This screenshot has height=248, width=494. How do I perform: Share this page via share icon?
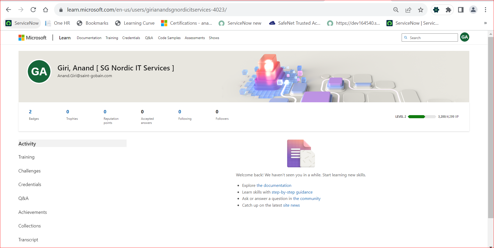point(408,10)
